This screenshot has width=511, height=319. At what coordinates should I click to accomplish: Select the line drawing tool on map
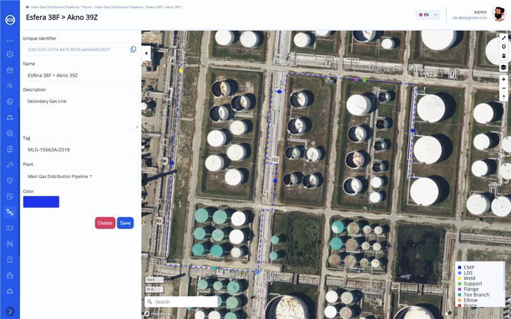(503, 38)
